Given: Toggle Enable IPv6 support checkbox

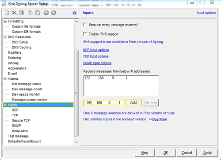Looking at the screenshot, I should [85, 34].
